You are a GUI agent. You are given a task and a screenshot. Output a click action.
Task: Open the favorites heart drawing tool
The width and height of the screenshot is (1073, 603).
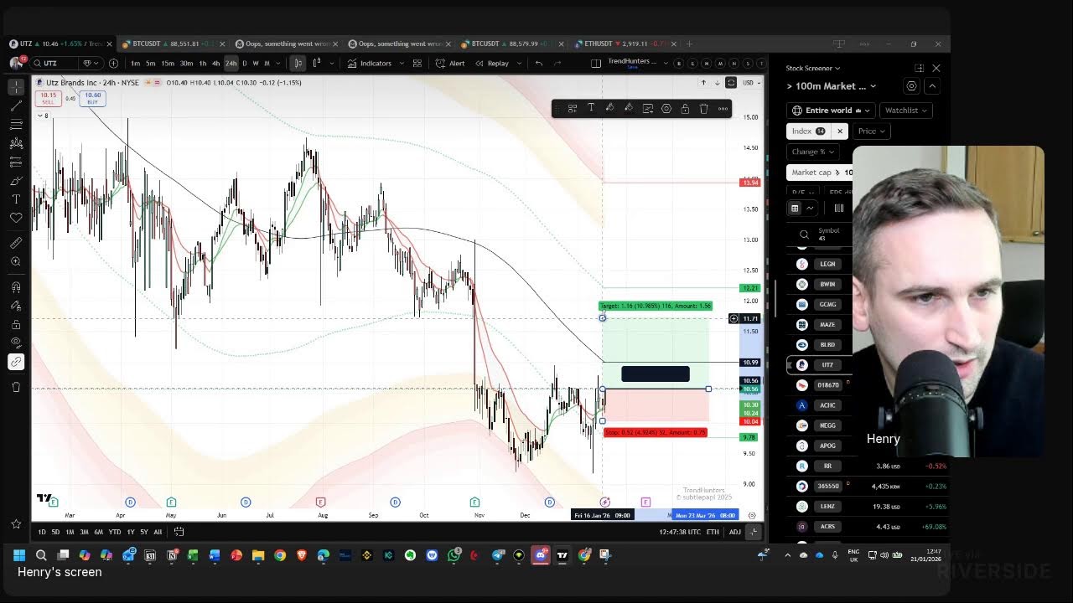pyautogui.click(x=16, y=218)
